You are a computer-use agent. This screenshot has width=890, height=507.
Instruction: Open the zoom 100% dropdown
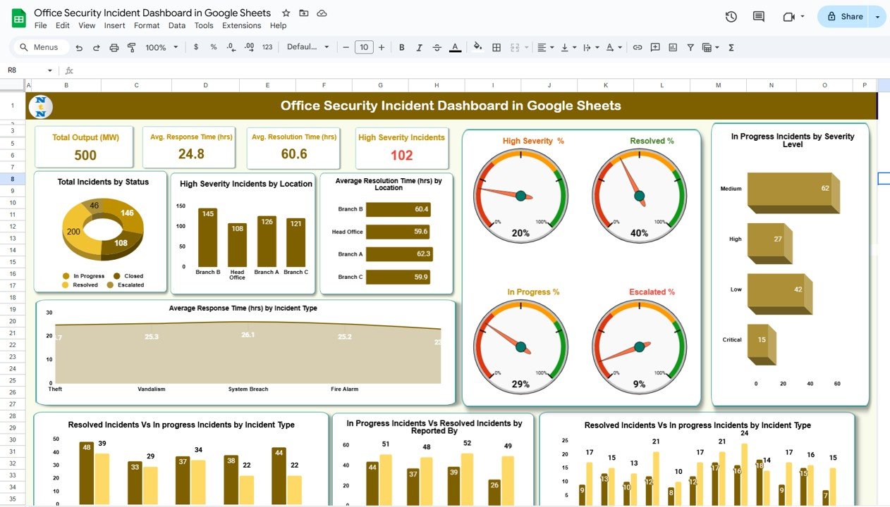[161, 48]
